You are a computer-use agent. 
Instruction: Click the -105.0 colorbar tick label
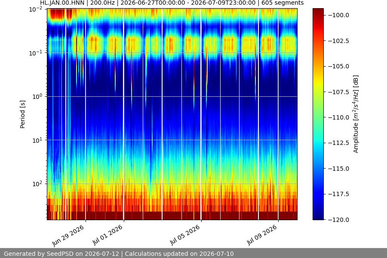coord(338,66)
